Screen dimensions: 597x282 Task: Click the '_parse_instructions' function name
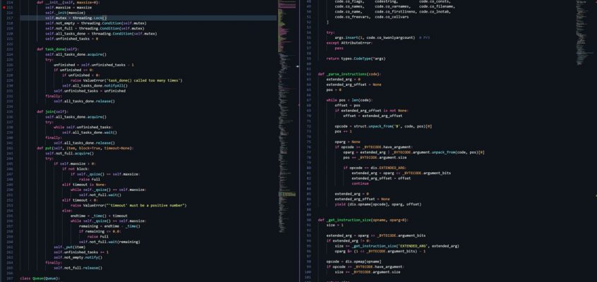point(346,74)
